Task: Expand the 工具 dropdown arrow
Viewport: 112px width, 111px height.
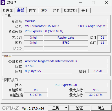Action: pos(66,108)
